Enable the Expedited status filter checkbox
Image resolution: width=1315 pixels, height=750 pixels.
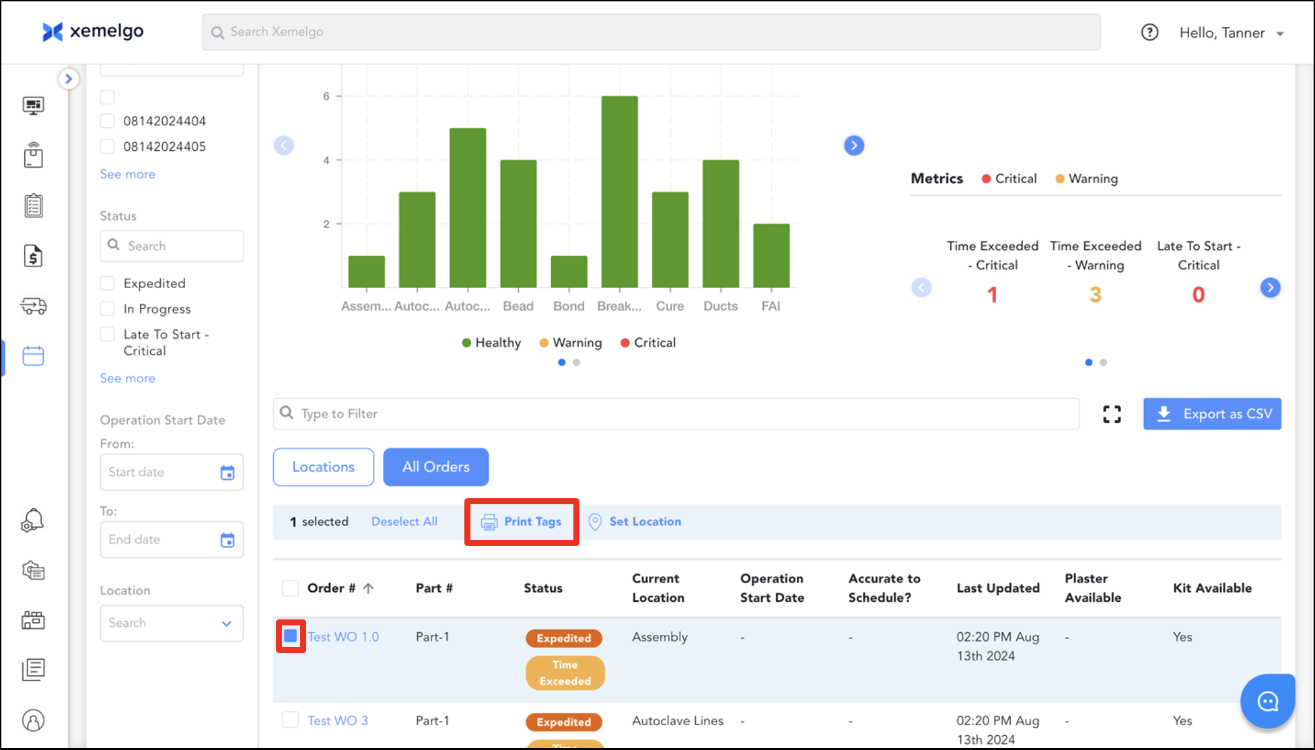click(107, 283)
